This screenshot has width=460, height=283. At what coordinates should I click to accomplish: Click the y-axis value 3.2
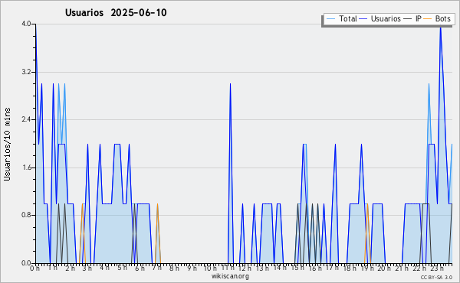26,72
